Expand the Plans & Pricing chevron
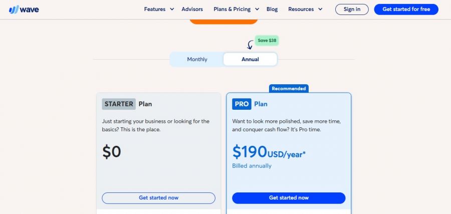The height and width of the screenshot is (214, 451). [257, 9]
